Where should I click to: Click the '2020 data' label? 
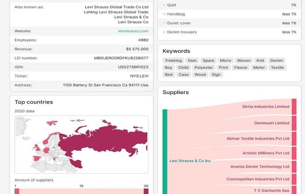pyautogui.click(x=24, y=111)
